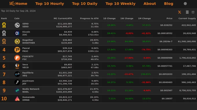Click the gold first-place medal
Image resolution: width=197 pixels, height=110 pixels.
[x=4, y=25]
